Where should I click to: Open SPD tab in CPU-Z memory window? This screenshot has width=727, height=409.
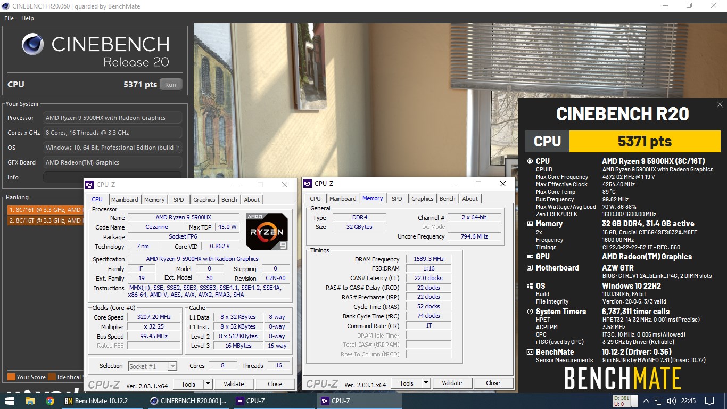(397, 199)
